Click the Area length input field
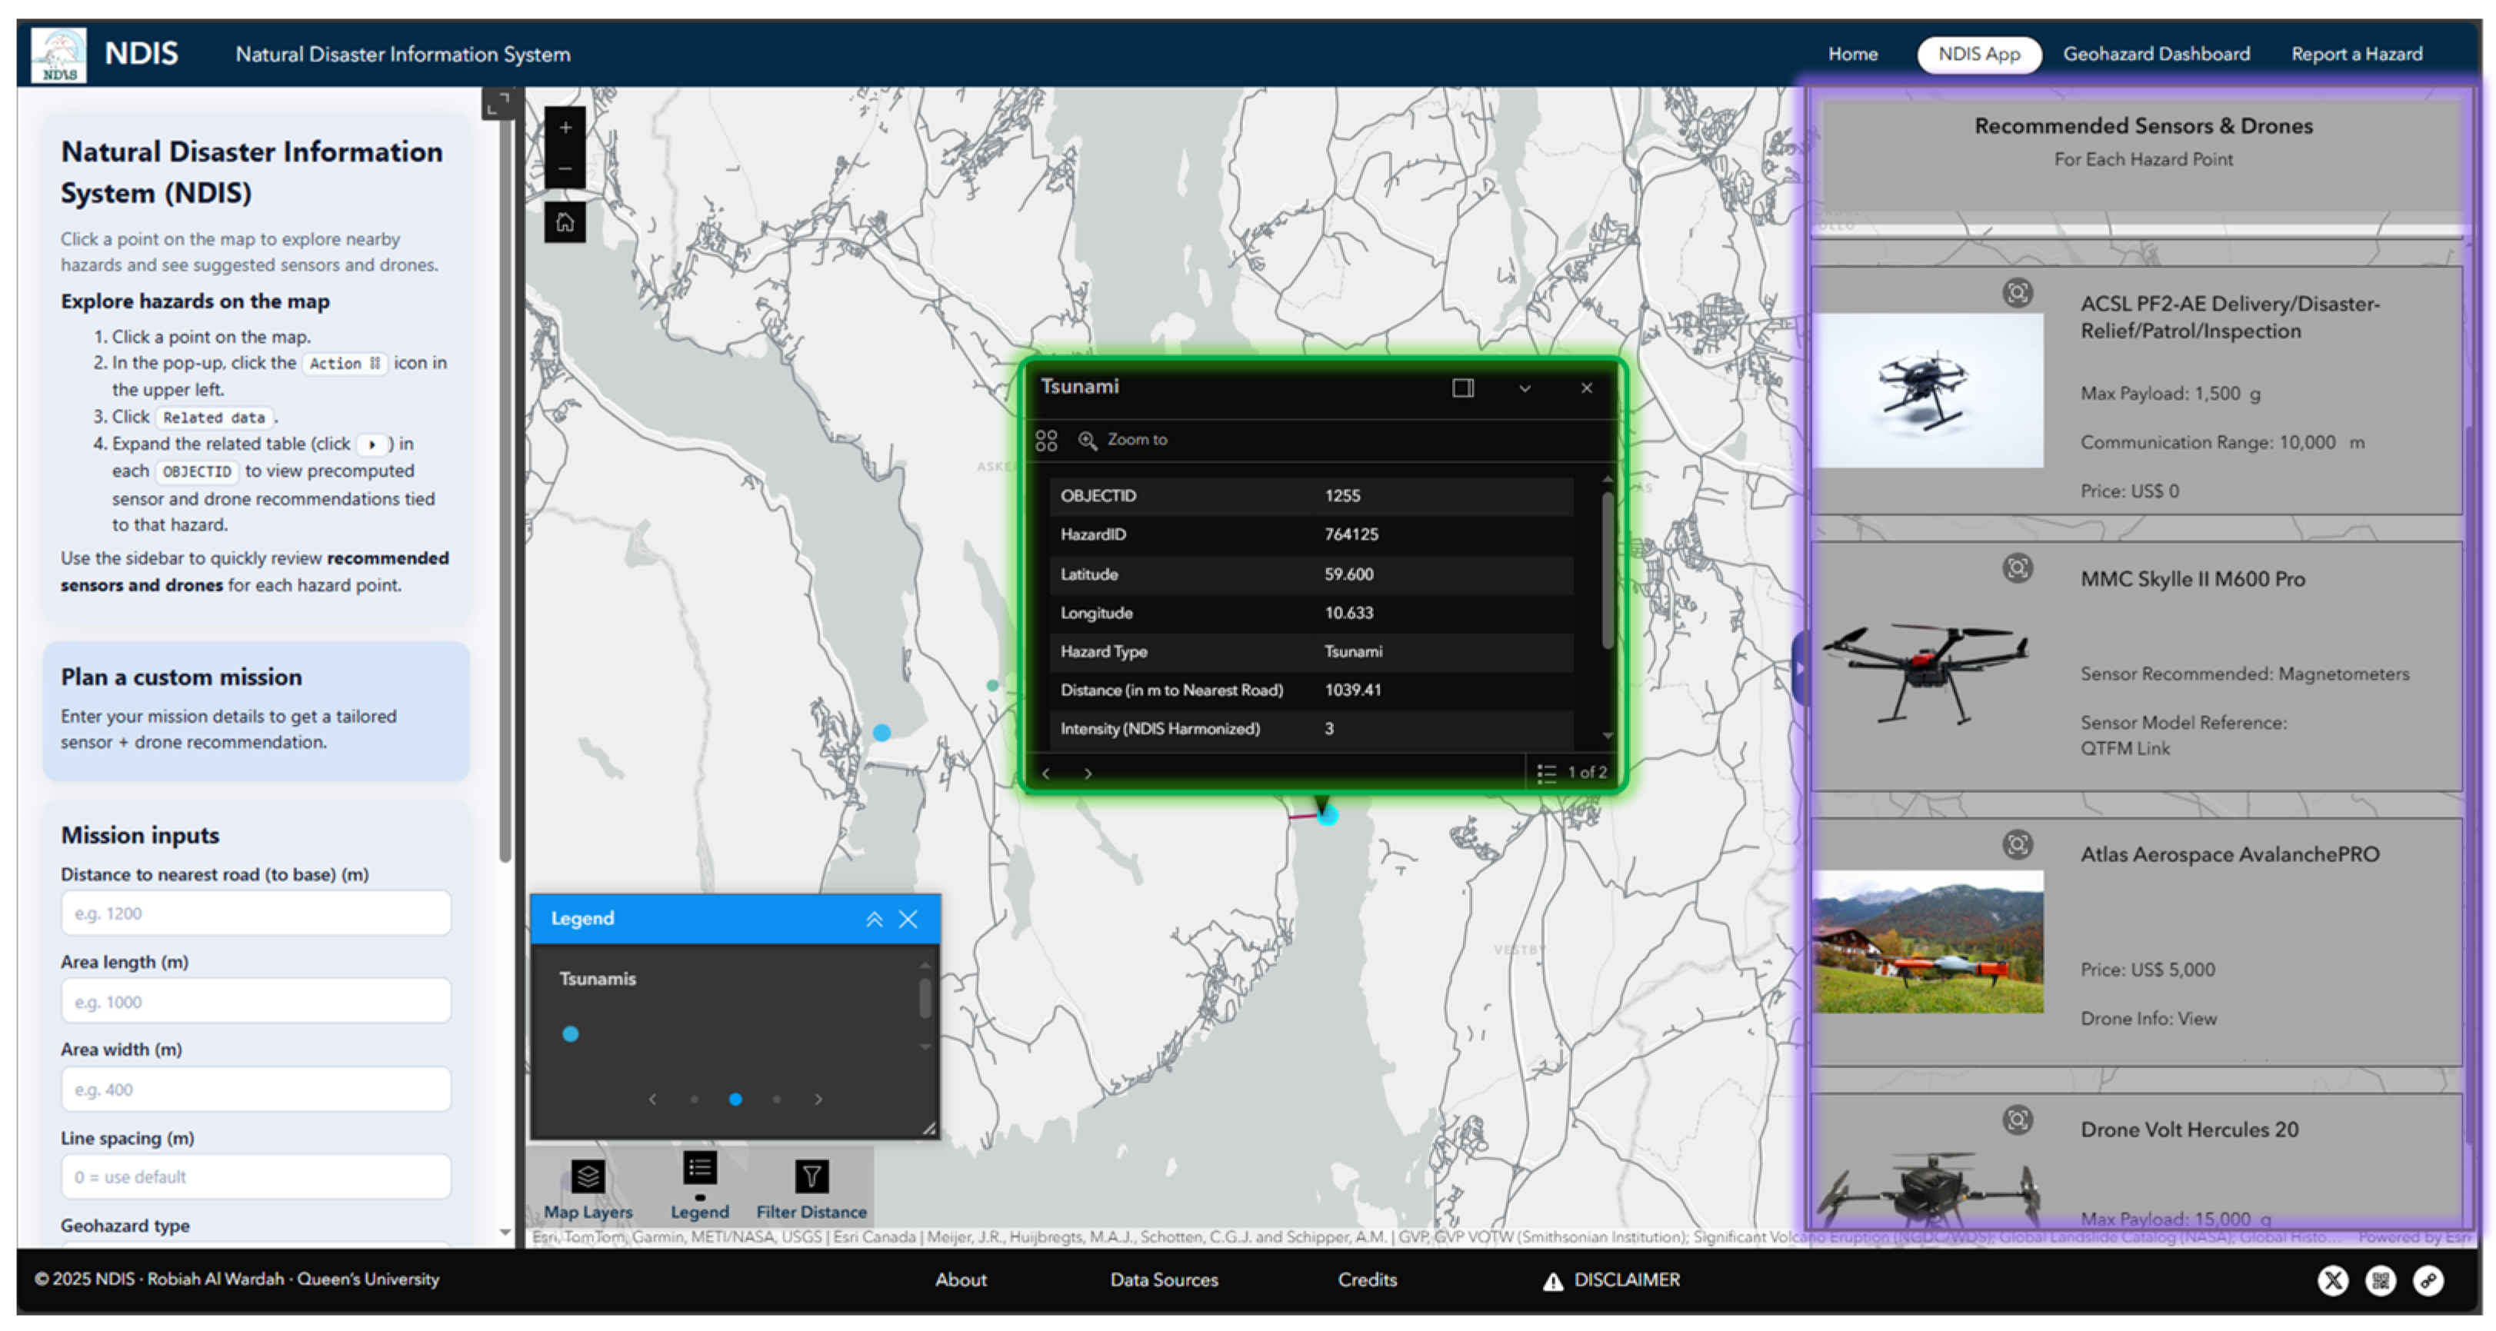Viewport: 2496px width, 1331px height. (256, 1002)
